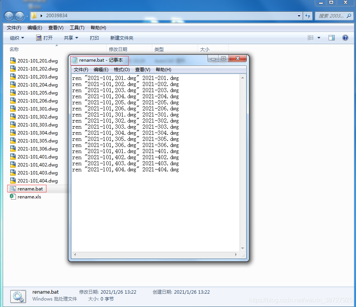The height and width of the screenshot is (307, 356).
Task: Click Notepad horizontal scrollbar right arrow
Action: click(236, 254)
